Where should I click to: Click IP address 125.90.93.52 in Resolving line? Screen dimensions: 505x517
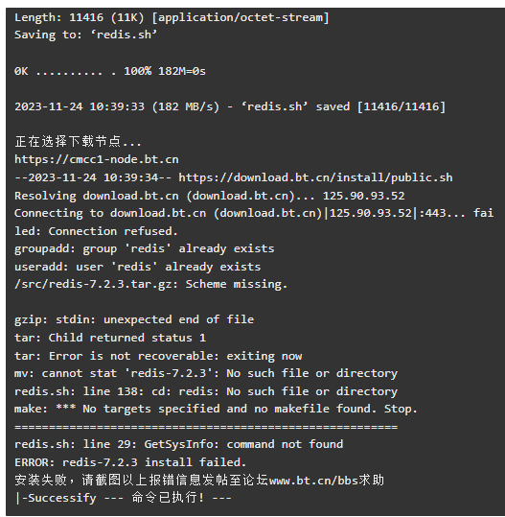364,197
